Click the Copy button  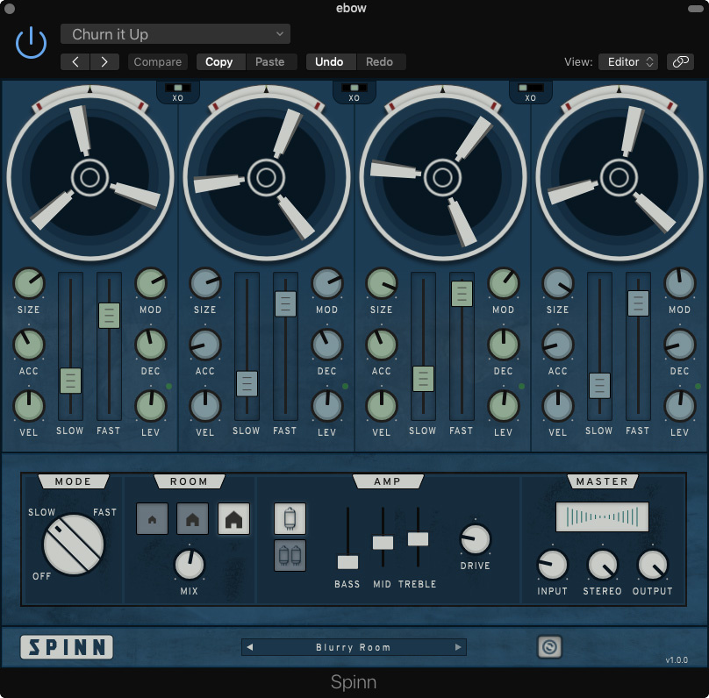(218, 62)
